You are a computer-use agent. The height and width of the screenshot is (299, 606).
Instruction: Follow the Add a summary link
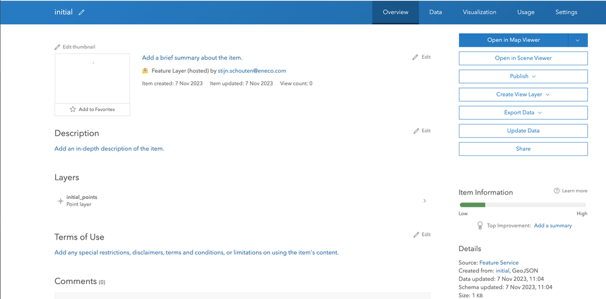(x=553, y=226)
